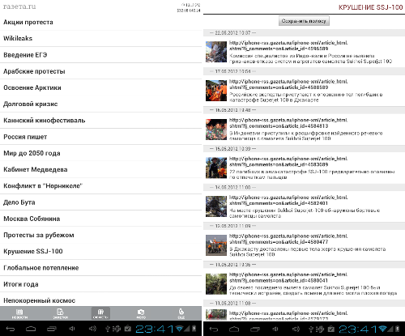Screen dimensions: 405x336
Task: Select Протесты за рубежом topic
Action: (x=100, y=235)
